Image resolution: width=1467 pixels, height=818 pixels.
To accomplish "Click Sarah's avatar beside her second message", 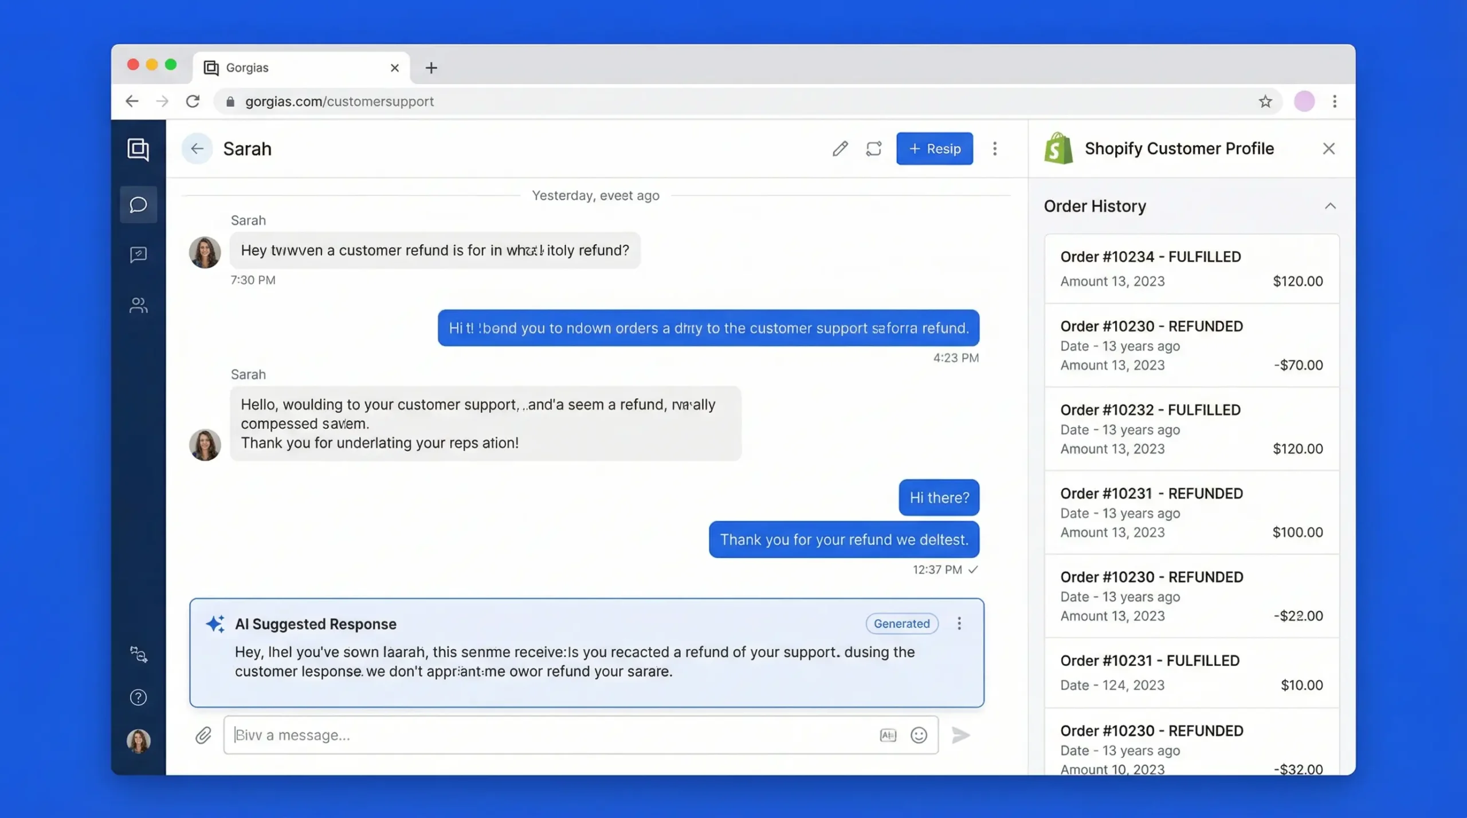I will pos(205,445).
